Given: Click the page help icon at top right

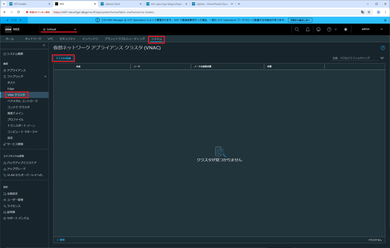Looking at the screenshot, I should pos(383,48).
